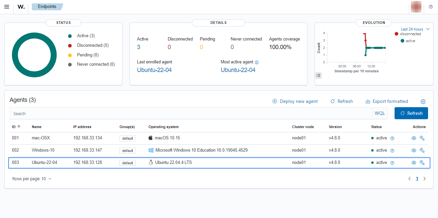
Task: Open the main navigation hamburger menu
Action: 7,7
